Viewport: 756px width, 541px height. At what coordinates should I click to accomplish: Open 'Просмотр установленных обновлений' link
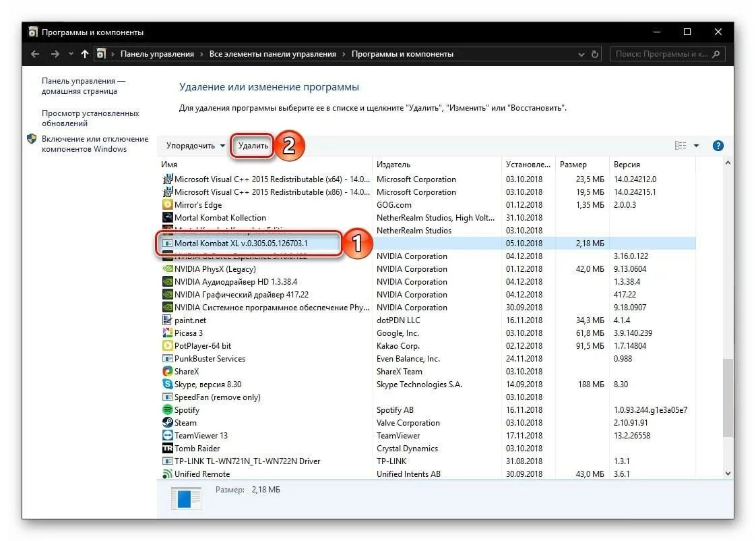pyautogui.click(x=90, y=118)
